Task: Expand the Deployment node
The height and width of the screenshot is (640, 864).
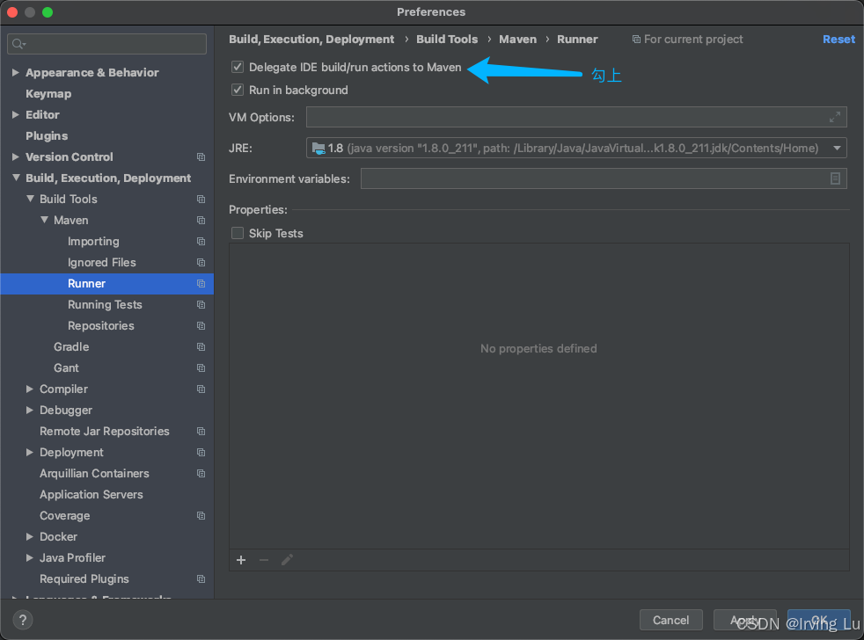Action: tap(30, 452)
